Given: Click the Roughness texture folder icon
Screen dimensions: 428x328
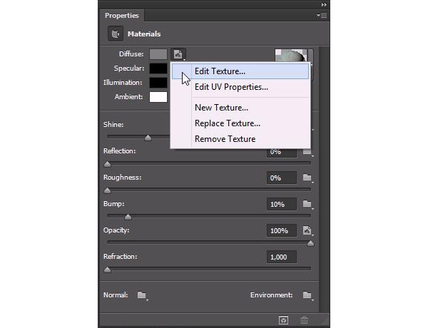Looking at the screenshot, I should pyautogui.click(x=307, y=178).
